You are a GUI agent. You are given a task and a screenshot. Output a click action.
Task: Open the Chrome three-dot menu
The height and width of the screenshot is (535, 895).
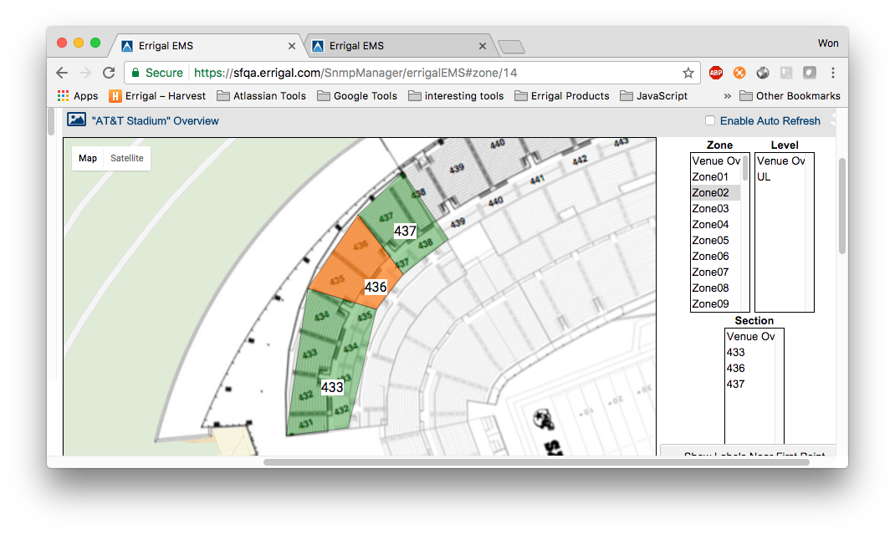[833, 73]
